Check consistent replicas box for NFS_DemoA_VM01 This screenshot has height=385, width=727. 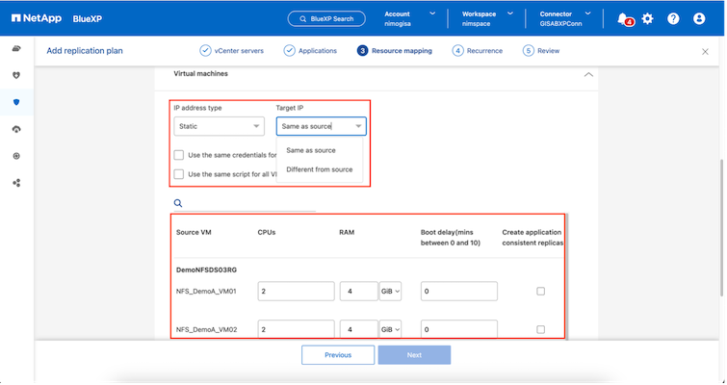pos(540,291)
